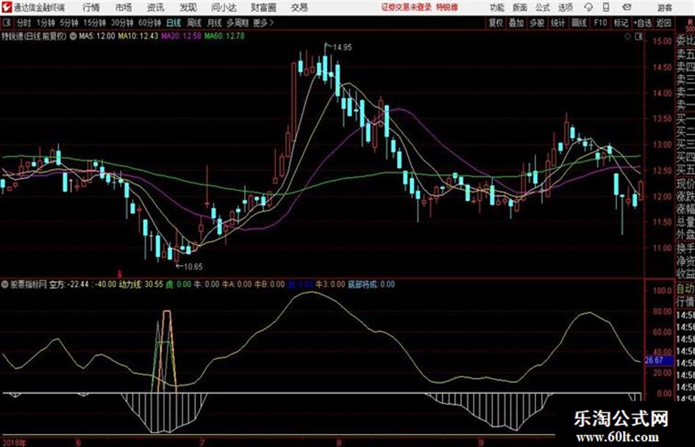This screenshot has width=695, height=447.
Task: Open the 行情 menu
Action: pyautogui.click(x=91, y=7)
